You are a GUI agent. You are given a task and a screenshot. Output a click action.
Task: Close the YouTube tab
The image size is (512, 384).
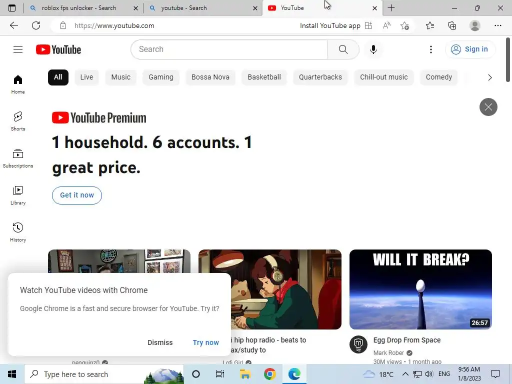pos(375,8)
